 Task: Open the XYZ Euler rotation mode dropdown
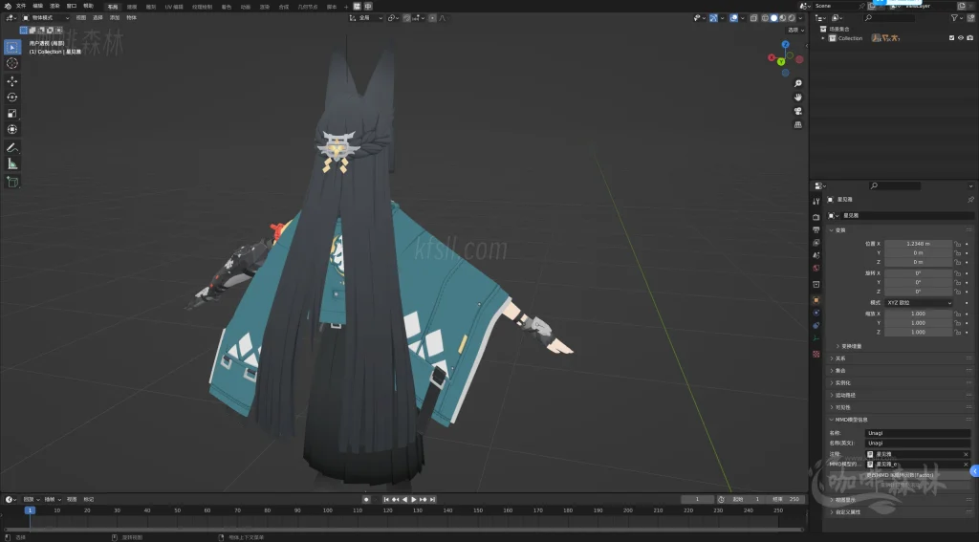pos(919,303)
